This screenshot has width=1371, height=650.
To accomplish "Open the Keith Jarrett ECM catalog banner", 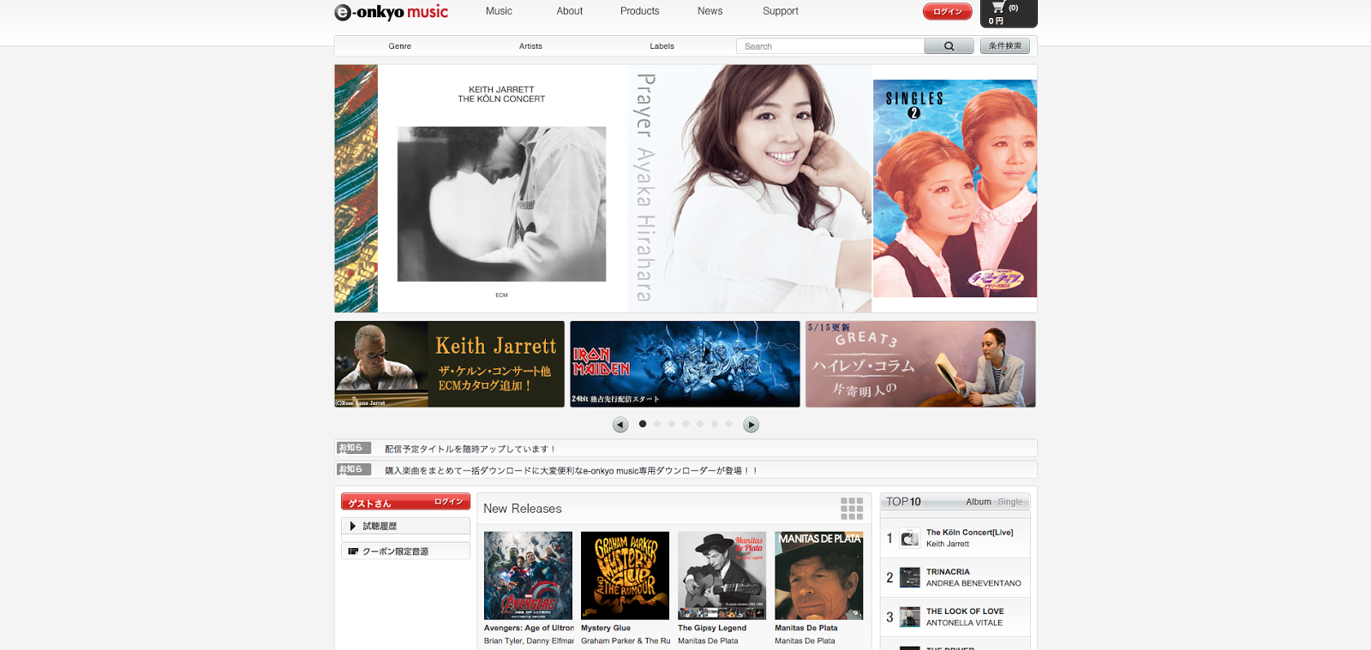I will pos(449,364).
